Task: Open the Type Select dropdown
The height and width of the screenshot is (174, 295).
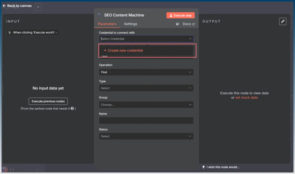Action: (x=146, y=88)
